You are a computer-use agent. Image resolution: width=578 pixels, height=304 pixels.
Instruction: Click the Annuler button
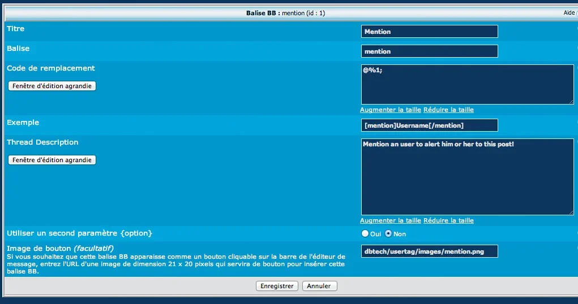(x=319, y=286)
